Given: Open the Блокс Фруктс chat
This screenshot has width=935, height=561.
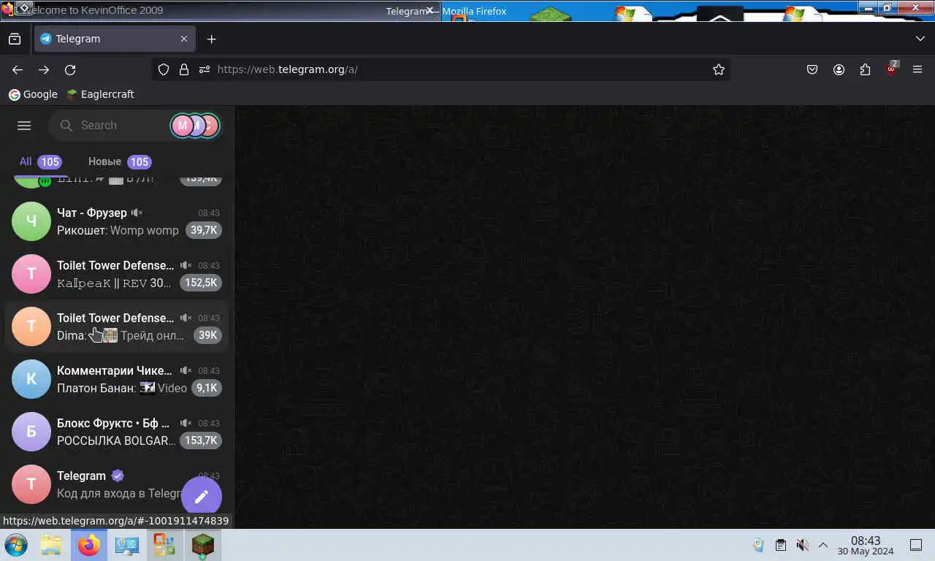Looking at the screenshot, I should tap(117, 432).
